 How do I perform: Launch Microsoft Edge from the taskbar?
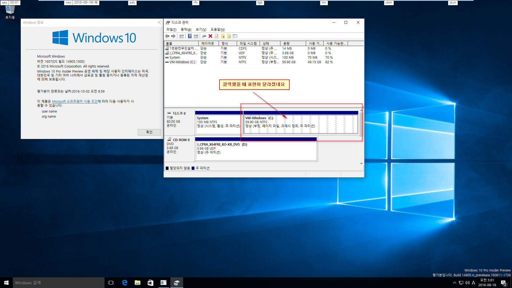pos(125,283)
